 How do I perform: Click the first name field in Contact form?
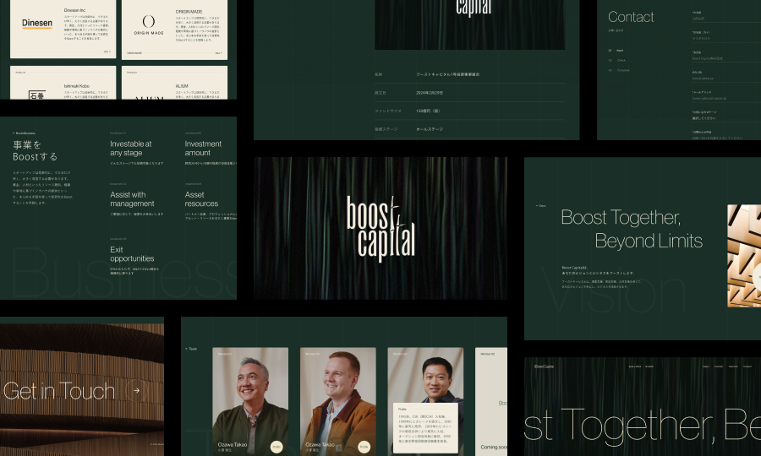(x=726, y=19)
